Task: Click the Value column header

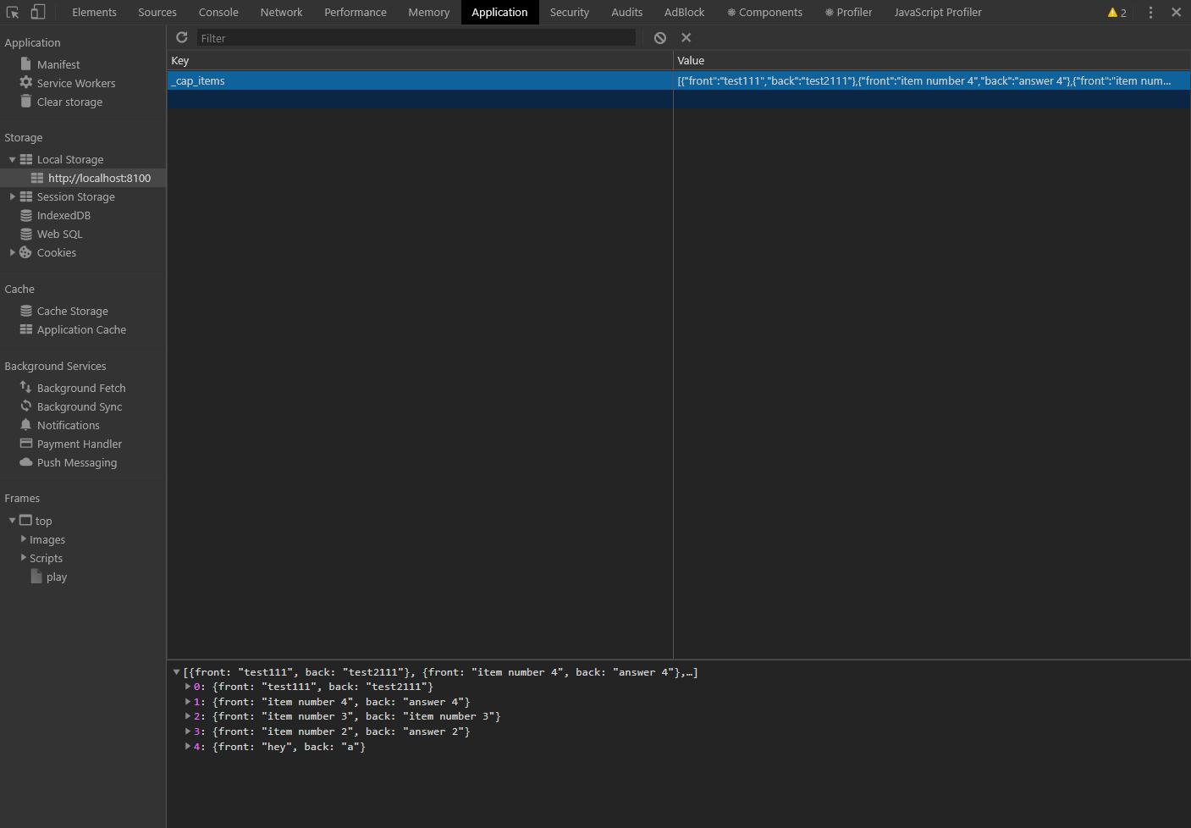Action: (x=932, y=60)
